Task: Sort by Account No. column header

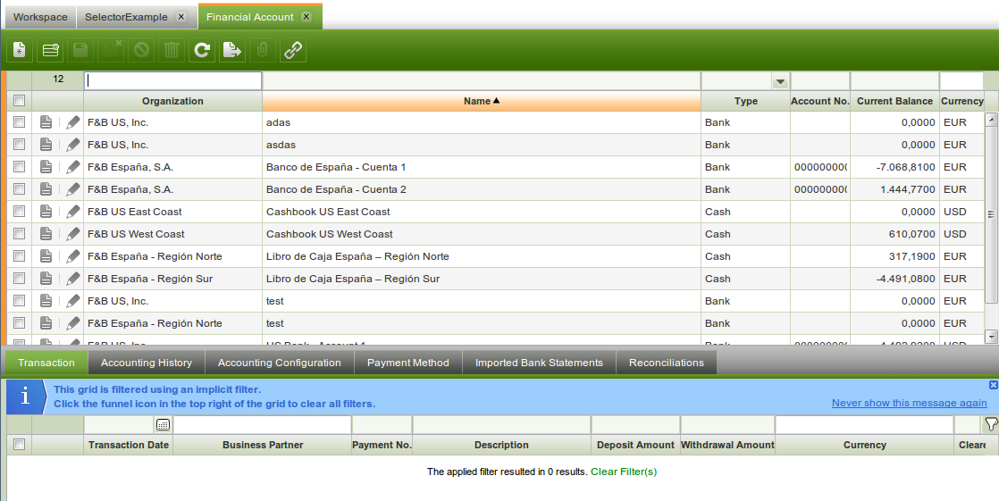Action: [820, 101]
